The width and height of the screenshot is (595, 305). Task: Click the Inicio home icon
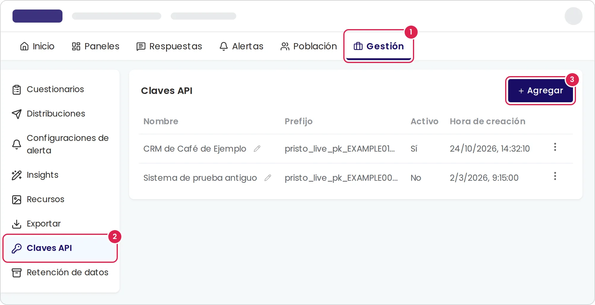coord(24,46)
